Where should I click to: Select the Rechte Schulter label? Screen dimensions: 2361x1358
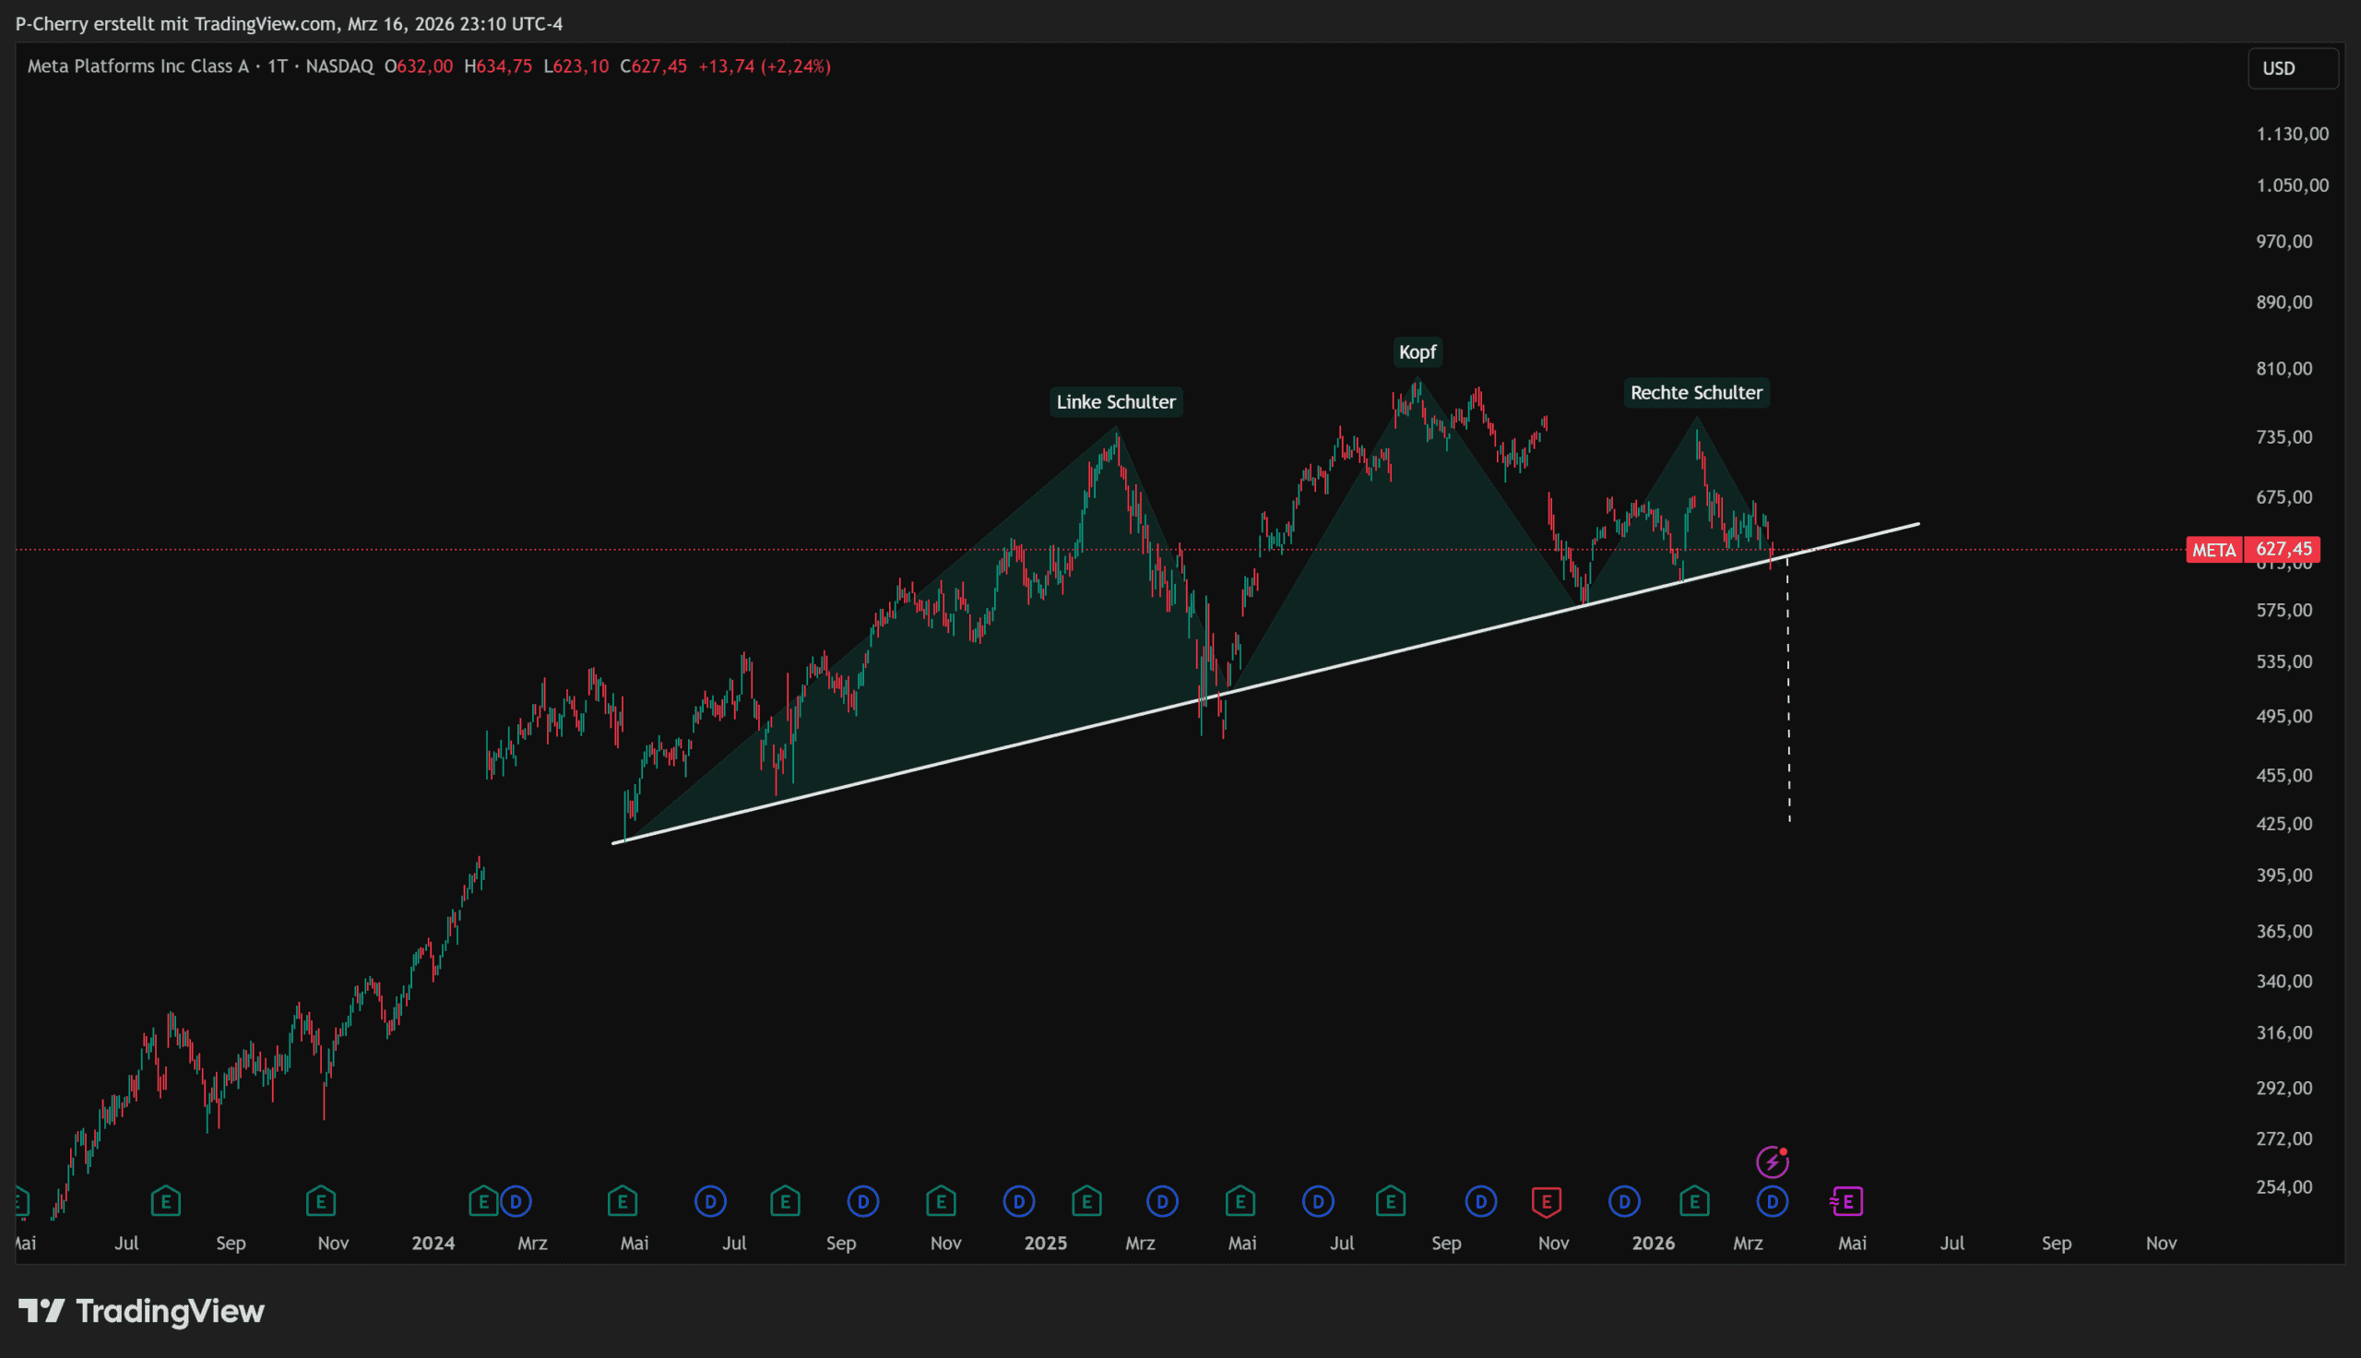[1695, 393]
